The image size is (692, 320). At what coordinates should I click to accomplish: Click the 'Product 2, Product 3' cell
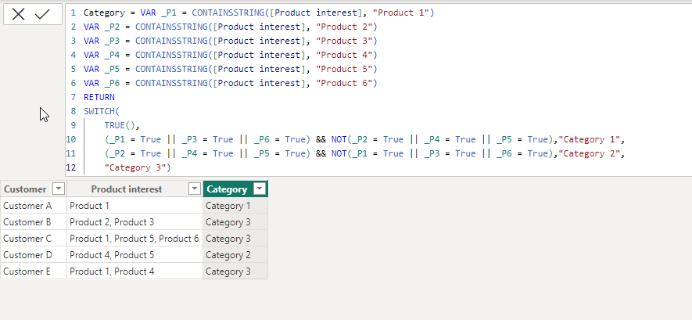tap(134, 222)
